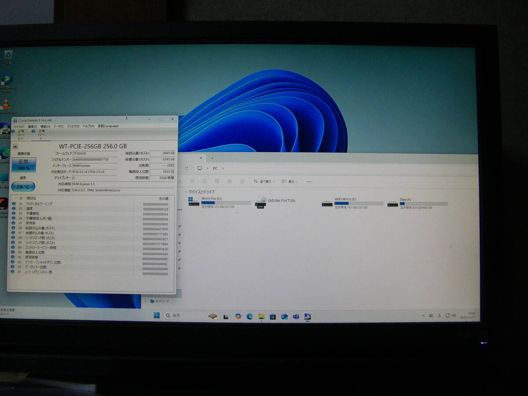This screenshot has width=528, height=396.
Task: Click the Delete icon in Explorer toolbar
Action: pos(242,181)
